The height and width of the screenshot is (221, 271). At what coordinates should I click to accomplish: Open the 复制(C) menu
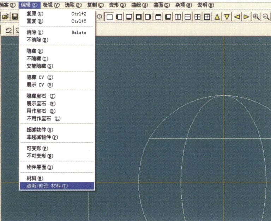tap(95, 5)
